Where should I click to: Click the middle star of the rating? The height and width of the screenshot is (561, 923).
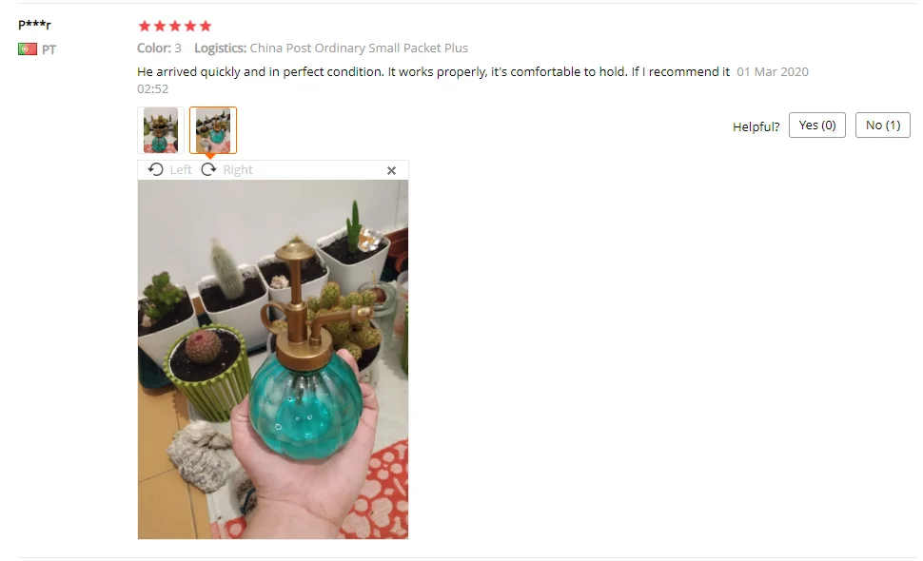pyautogui.click(x=175, y=26)
